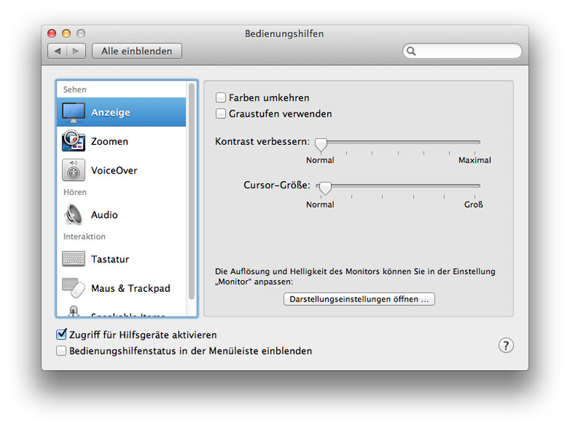The height and width of the screenshot is (427, 570).
Task: Click the sidebar list scrollbar
Action: click(191, 191)
